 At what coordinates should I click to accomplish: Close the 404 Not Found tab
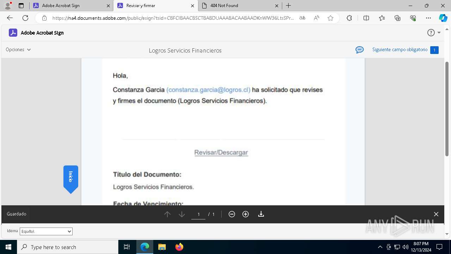[x=277, y=6]
